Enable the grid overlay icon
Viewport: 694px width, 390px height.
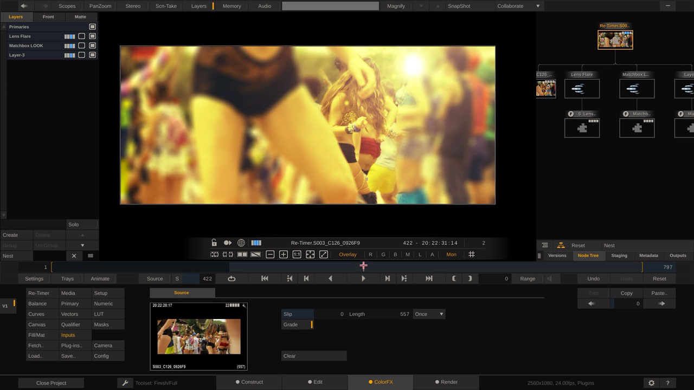click(x=471, y=254)
